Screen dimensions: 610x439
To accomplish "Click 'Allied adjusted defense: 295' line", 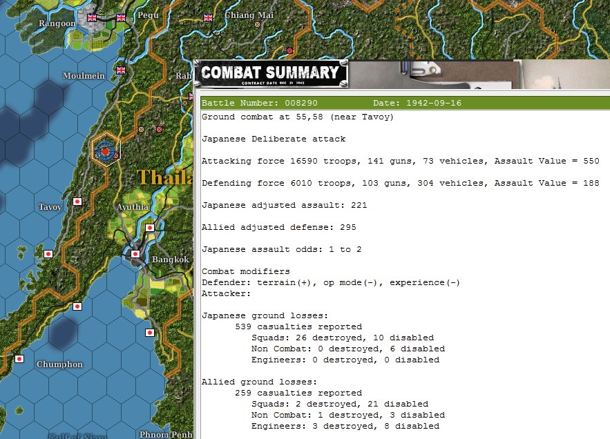I will click(x=279, y=228).
